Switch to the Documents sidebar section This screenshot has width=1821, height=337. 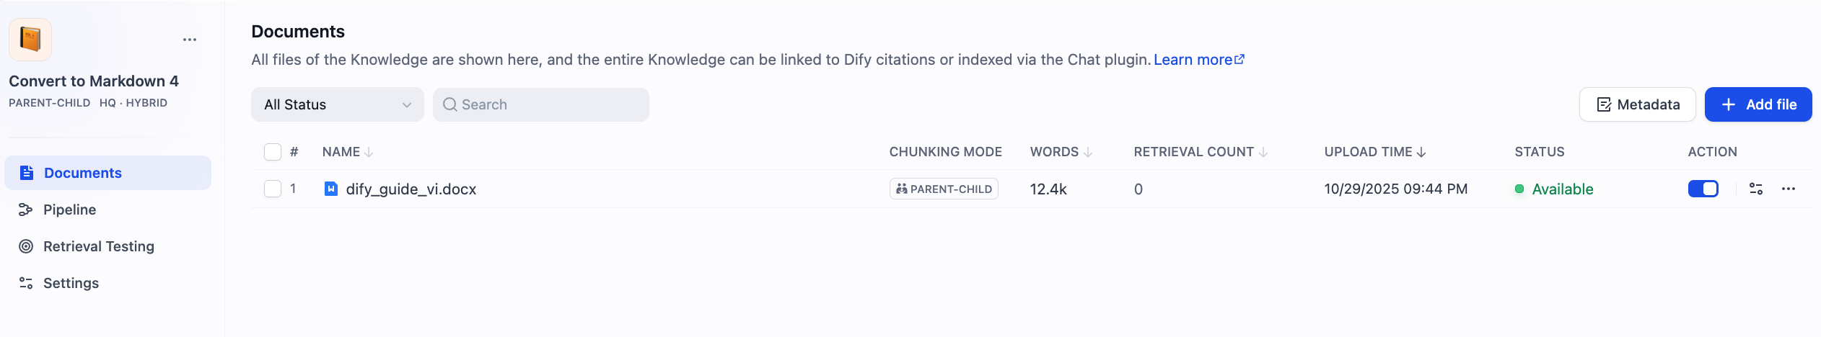tap(82, 173)
